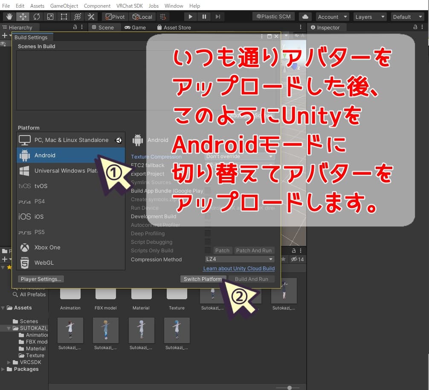Click the Plastic SCM toolbar item
Image resolution: width=429 pixels, height=390 pixels.
(273, 16)
